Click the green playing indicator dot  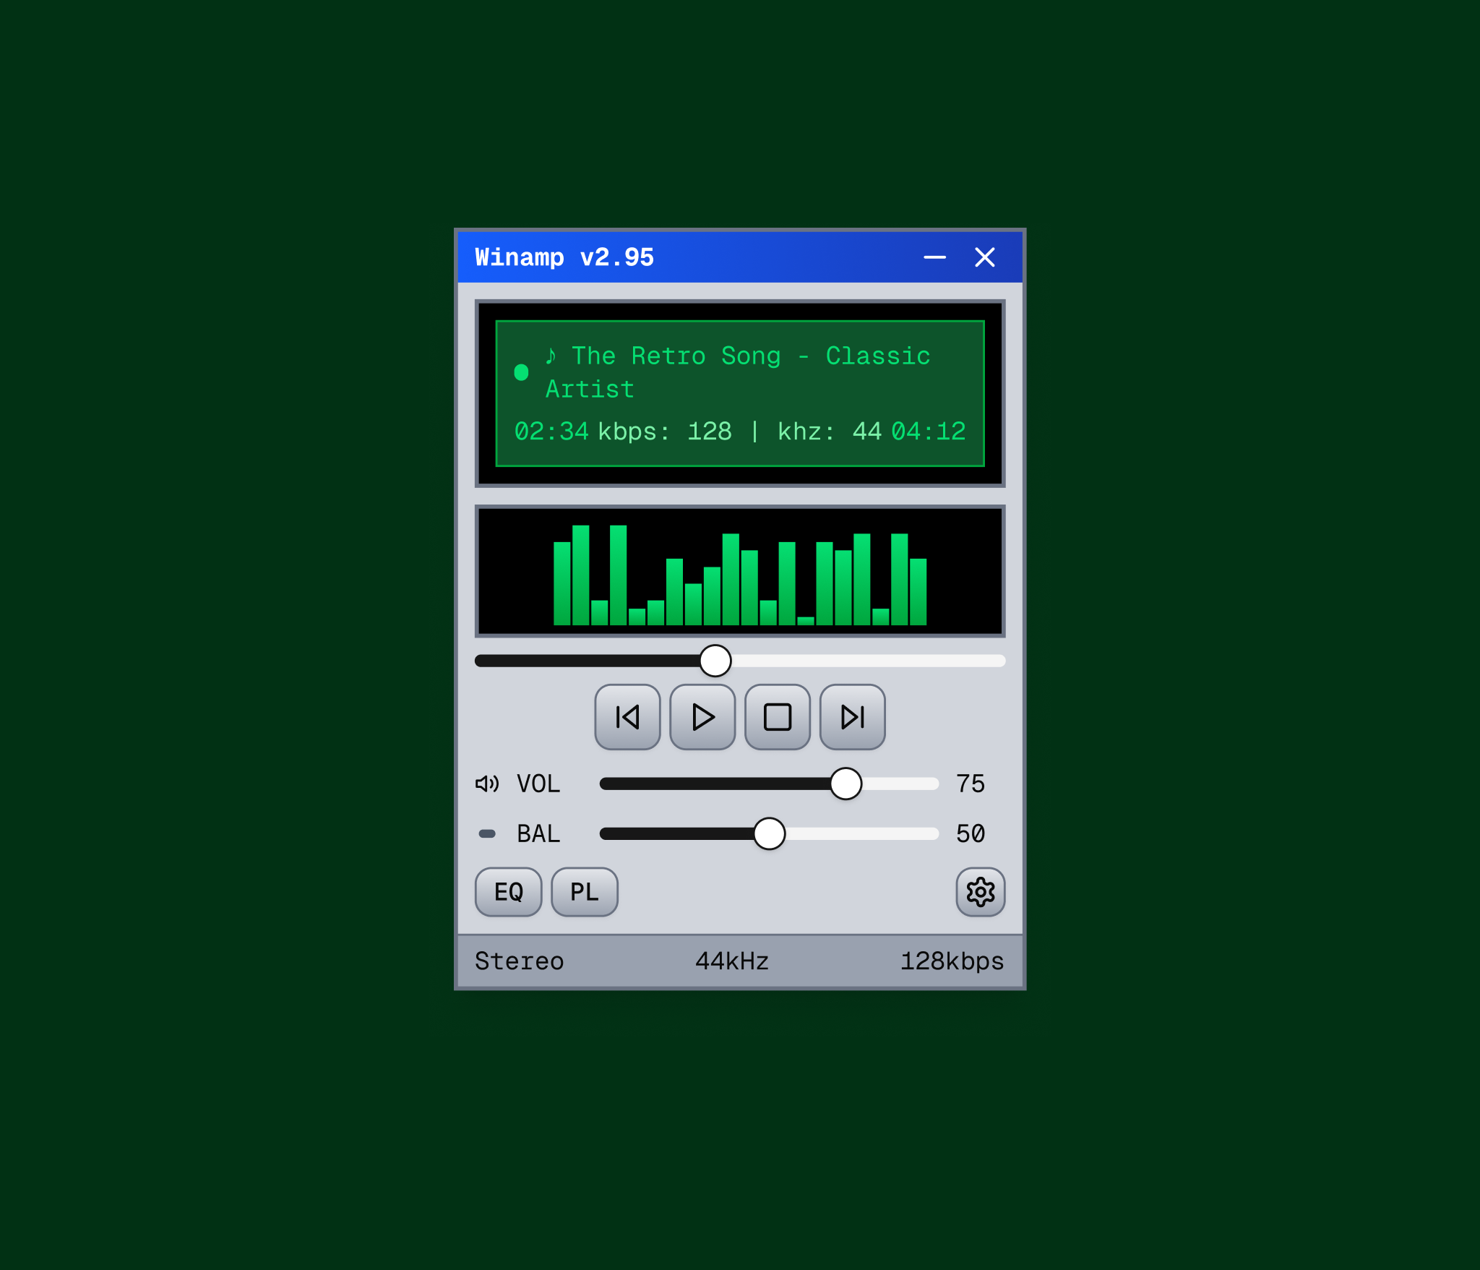pos(521,372)
